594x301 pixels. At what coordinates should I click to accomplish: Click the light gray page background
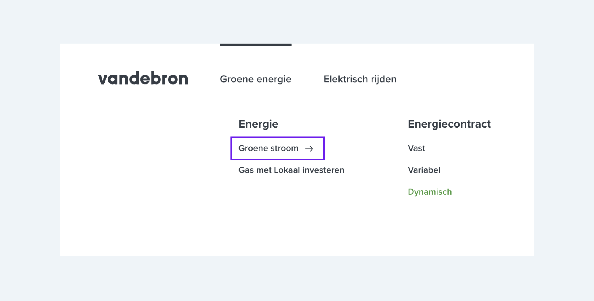pyautogui.click(x=297, y=279)
